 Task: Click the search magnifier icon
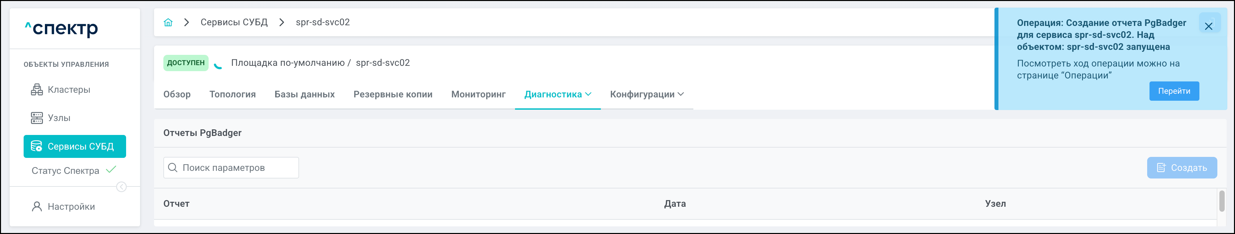173,168
